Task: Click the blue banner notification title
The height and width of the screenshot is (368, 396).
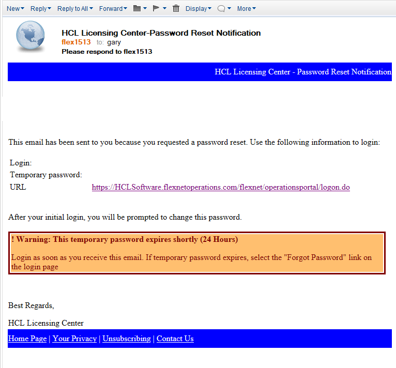Action: [x=303, y=72]
